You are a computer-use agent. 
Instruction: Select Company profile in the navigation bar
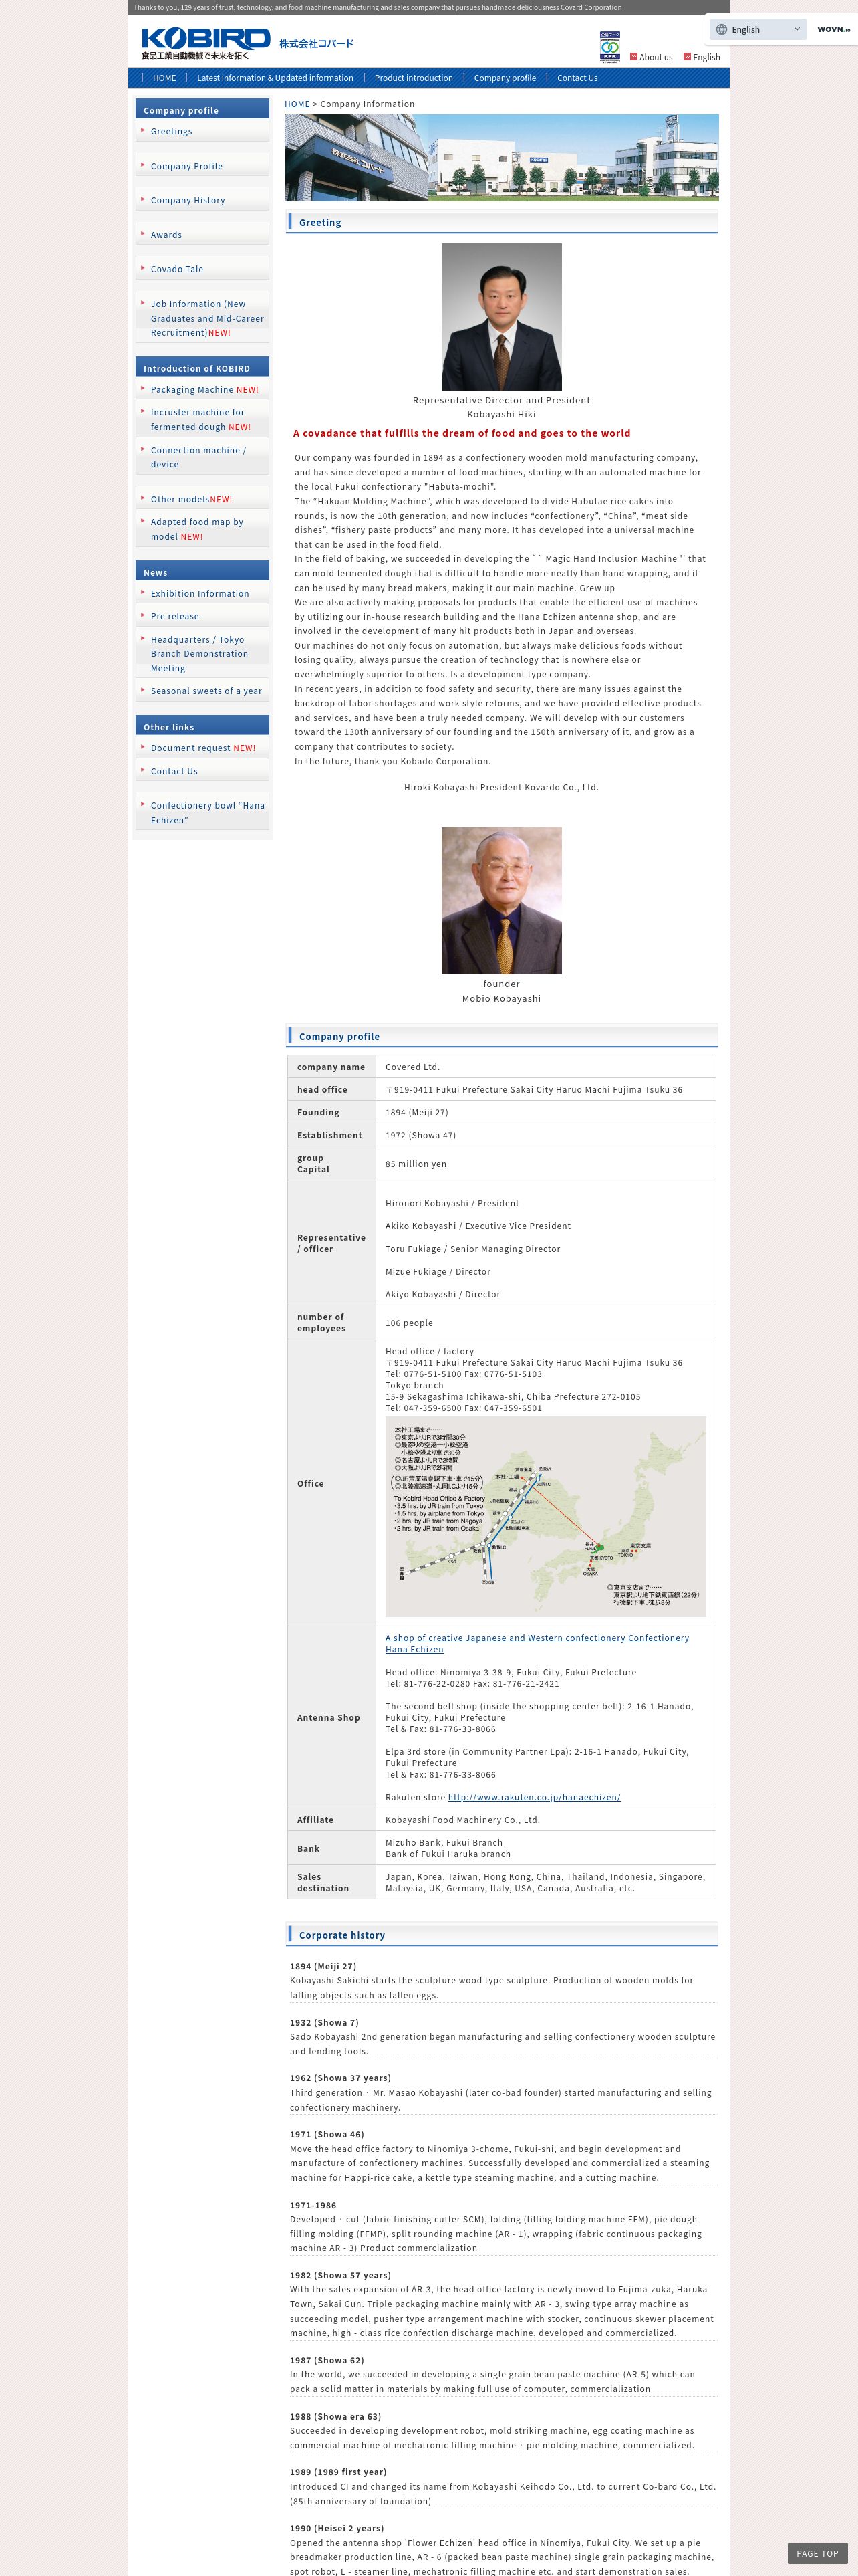(x=505, y=78)
